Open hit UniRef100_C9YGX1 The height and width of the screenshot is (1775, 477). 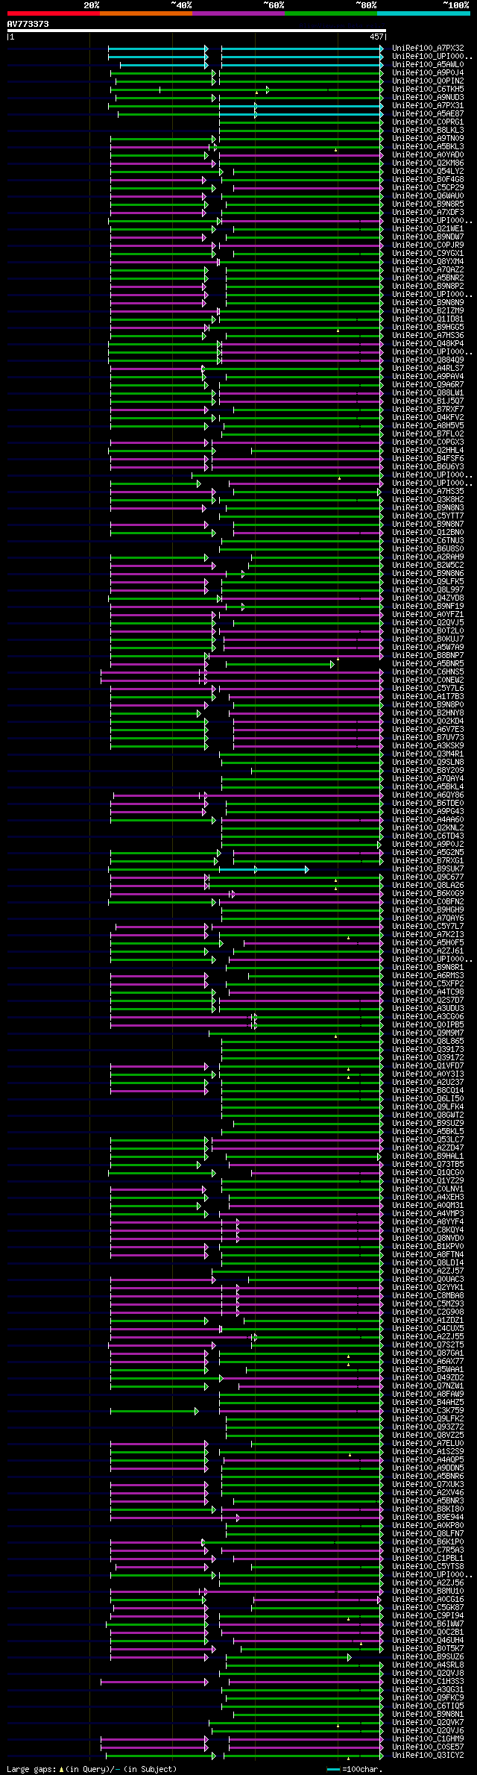click(428, 253)
